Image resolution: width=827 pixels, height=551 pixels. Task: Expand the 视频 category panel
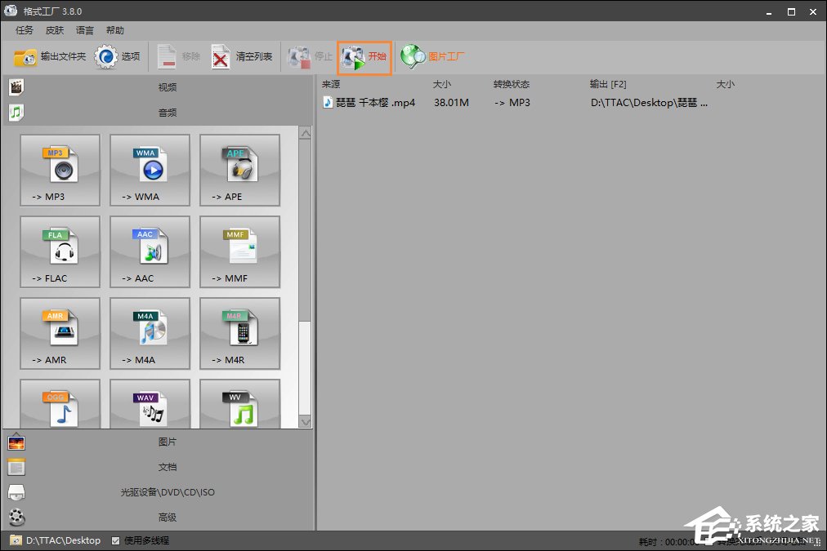coord(167,87)
